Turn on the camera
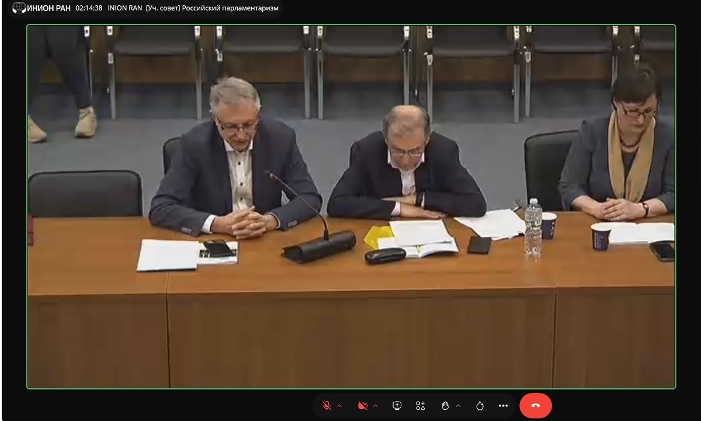Image resolution: width=701 pixels, height=421 pixels. point(363,406)
